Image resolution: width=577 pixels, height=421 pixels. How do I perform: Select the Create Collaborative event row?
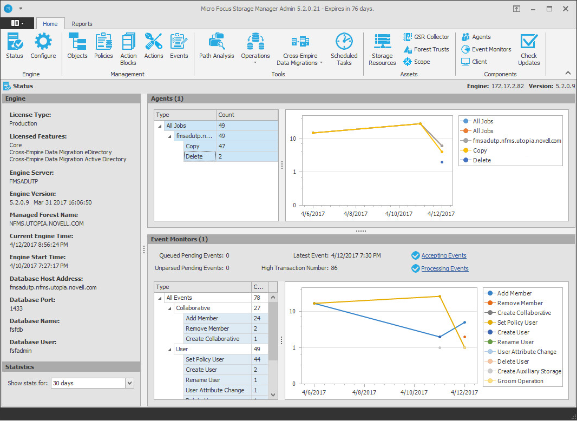(x=226, y=339)
